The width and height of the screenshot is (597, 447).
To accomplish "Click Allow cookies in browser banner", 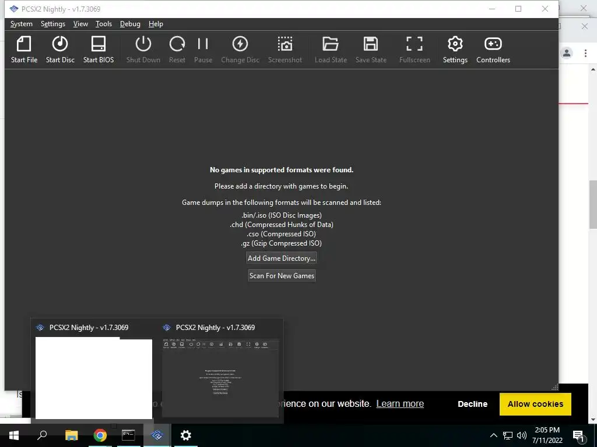I will point(535,404).
